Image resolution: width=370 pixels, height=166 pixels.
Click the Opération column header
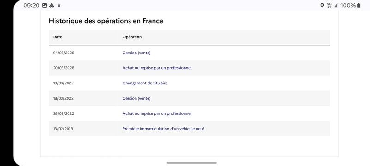point(132,37)
